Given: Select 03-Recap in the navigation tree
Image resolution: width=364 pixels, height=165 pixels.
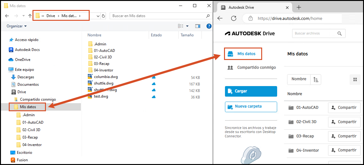Looking at the screenshot, I should pos(27,137).
